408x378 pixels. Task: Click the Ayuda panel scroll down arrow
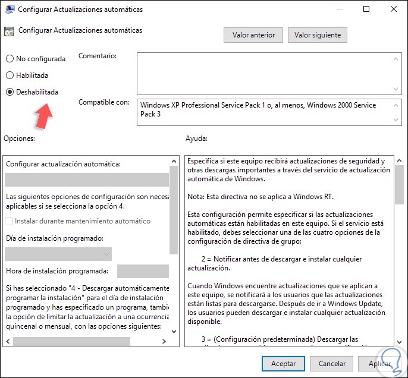400,342
